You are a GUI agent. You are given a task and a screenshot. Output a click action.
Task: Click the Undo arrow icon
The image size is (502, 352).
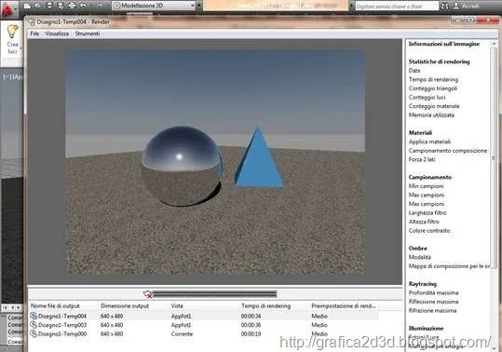click(83, 6)
